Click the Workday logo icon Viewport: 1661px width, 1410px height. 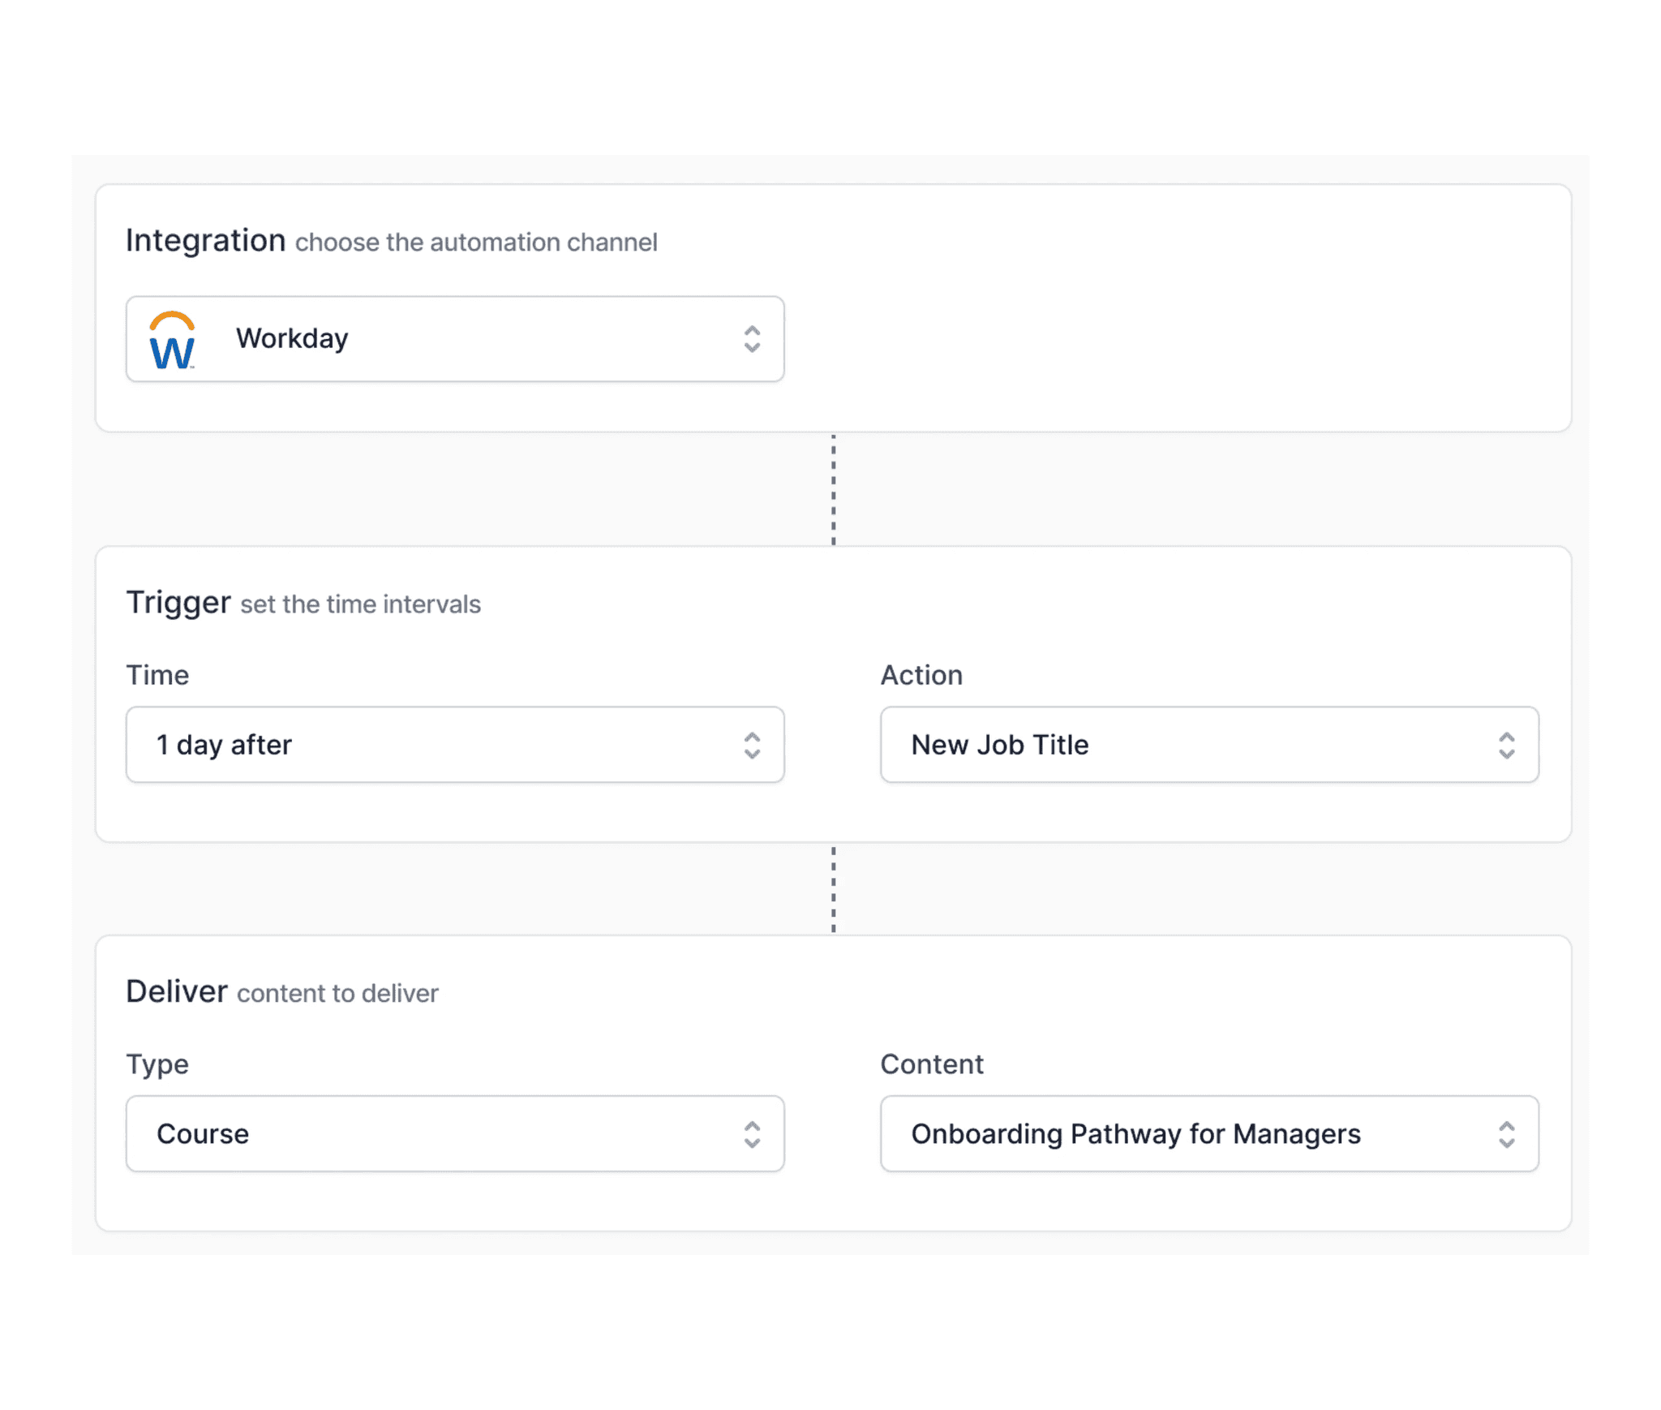(x=172, y=340)
